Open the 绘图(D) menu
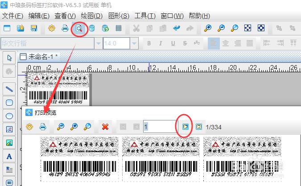 click(x=92, y=16)
